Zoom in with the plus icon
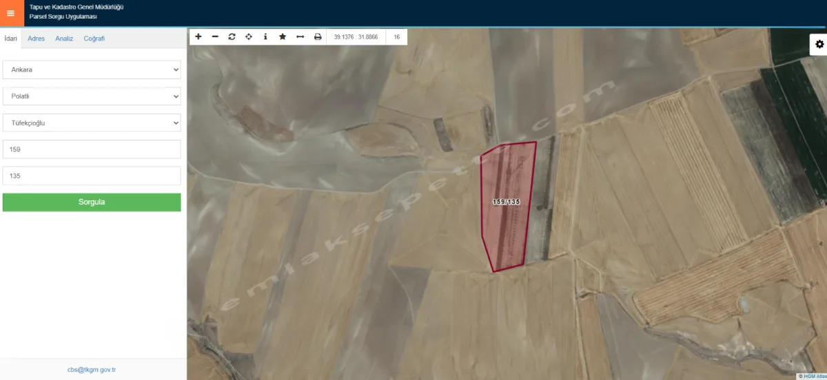Screen dimensions: 827x380 tap(198, 36)
